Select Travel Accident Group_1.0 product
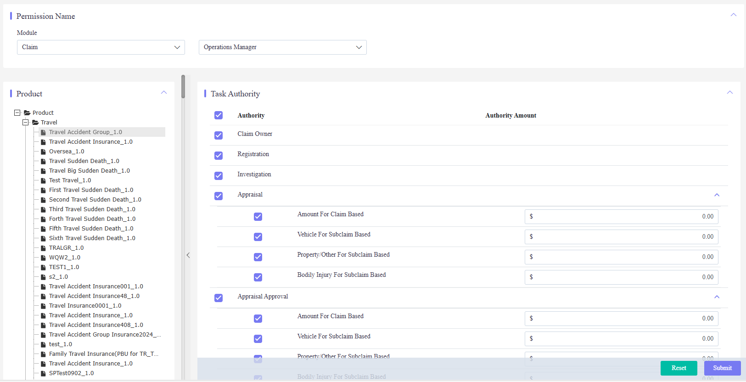The height and width of the screenshot is (382, 746). click(85, 132)
